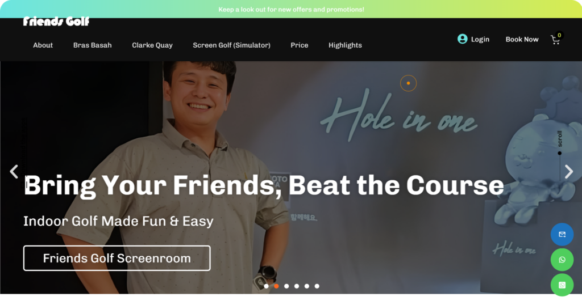
Task: Open the WhatsApp chat button
Action: click(562, 260)
